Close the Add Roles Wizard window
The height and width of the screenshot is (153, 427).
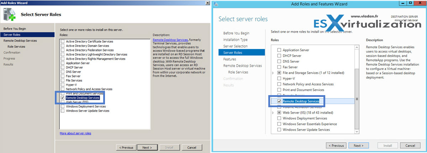[207, 2]
